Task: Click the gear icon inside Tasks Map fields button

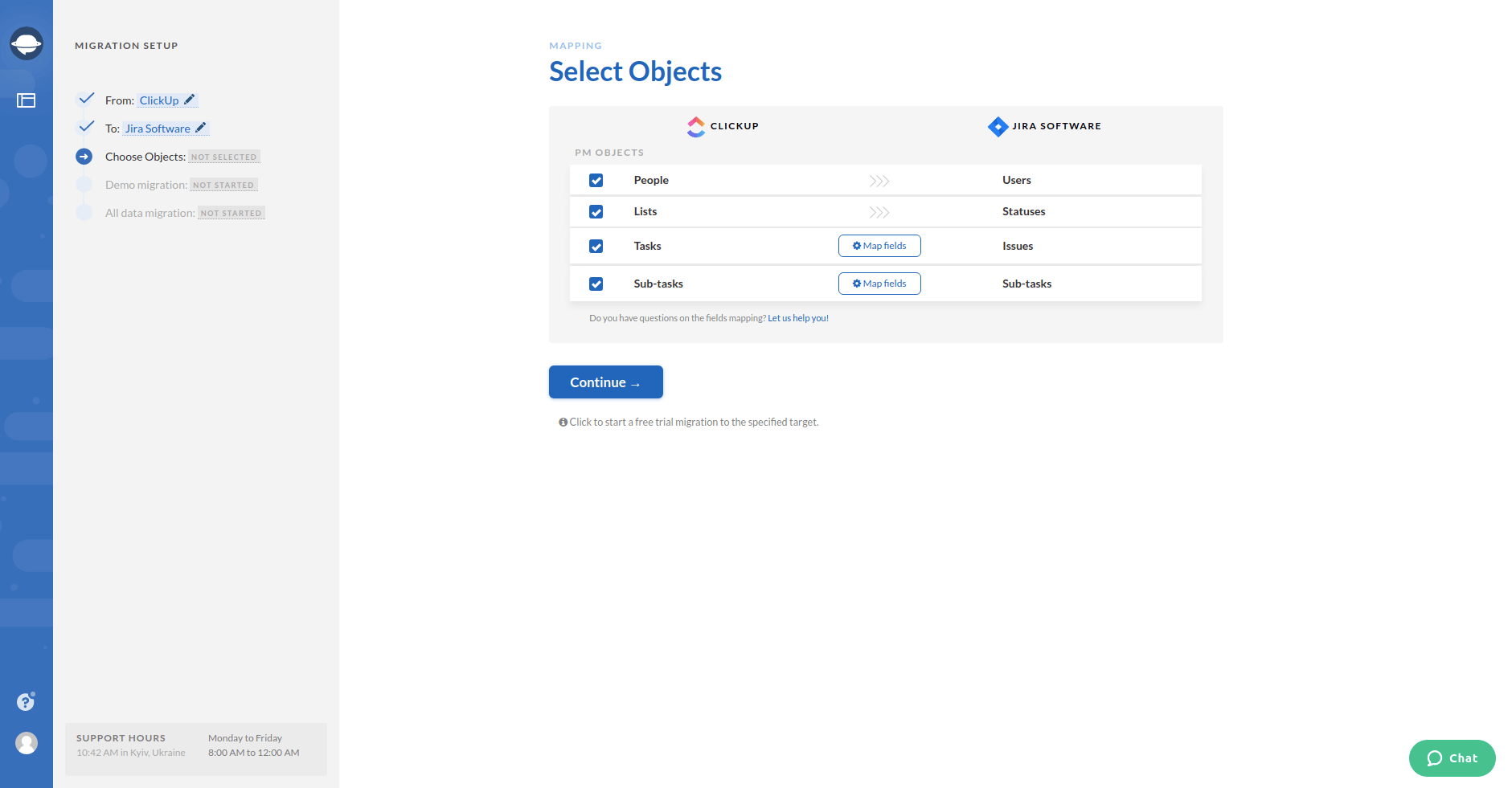Action: (855, 246)
